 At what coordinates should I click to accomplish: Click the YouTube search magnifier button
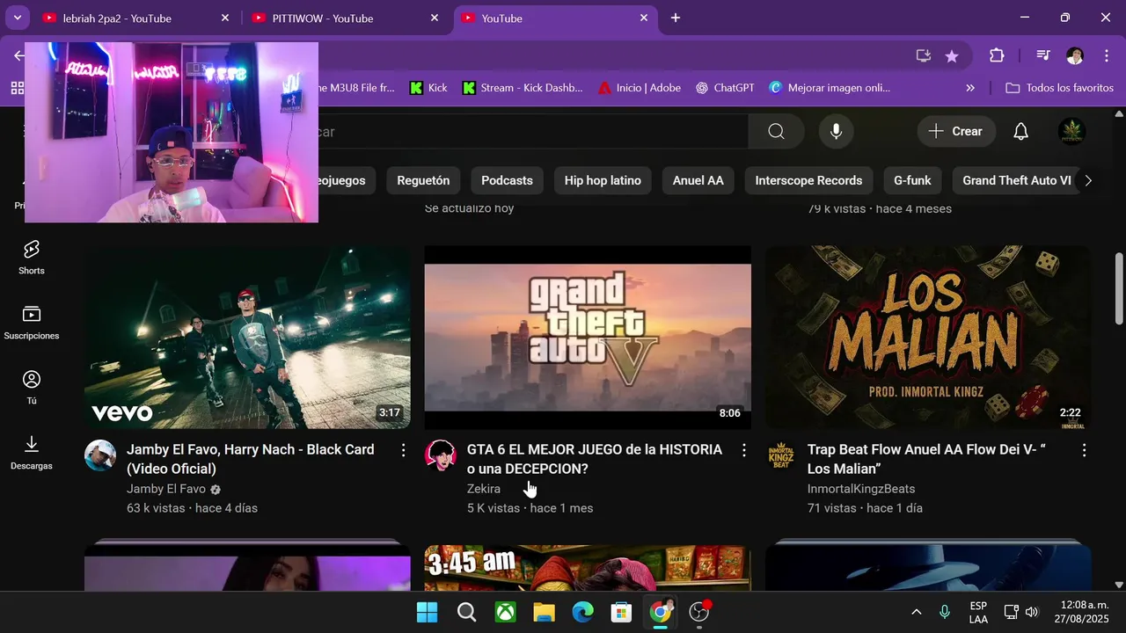pyautogui.click(x=776, y=131)
